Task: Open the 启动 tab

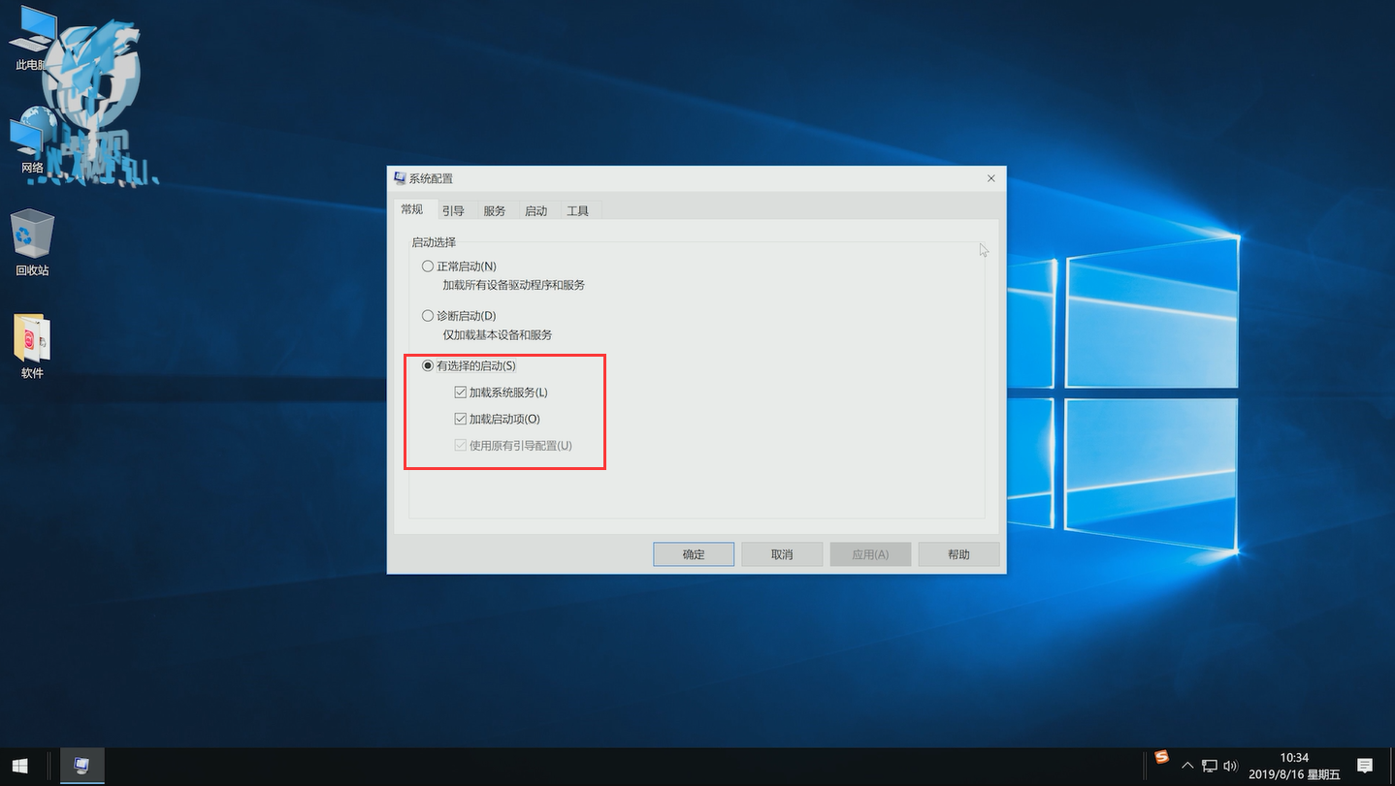Action: [x=535, y=210]
